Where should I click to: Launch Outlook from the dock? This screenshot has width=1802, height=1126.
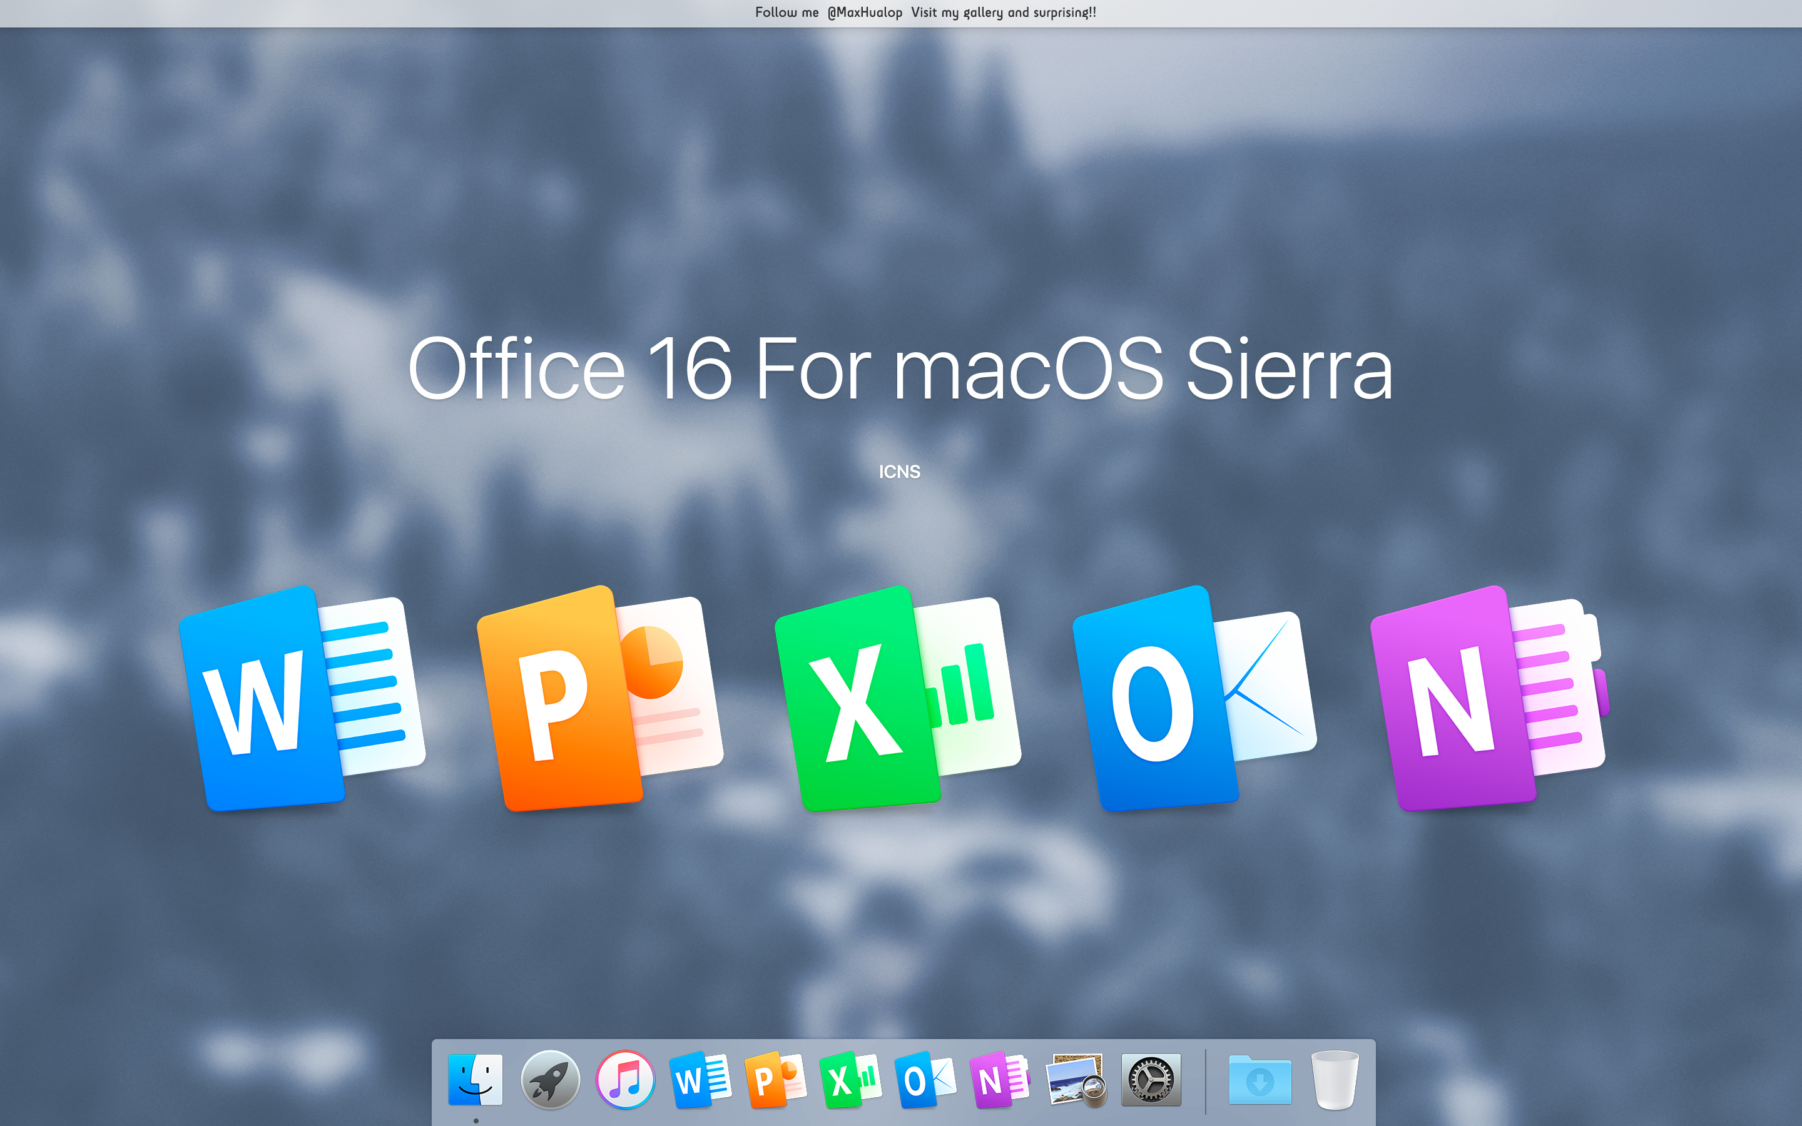click(925, 1080)
